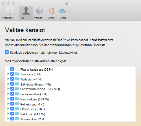Image resolution: width=141 pixels, height=126 pixels.
Task: Toggle the Lisää sisältöä checkbox
Action: click(12, 94)
